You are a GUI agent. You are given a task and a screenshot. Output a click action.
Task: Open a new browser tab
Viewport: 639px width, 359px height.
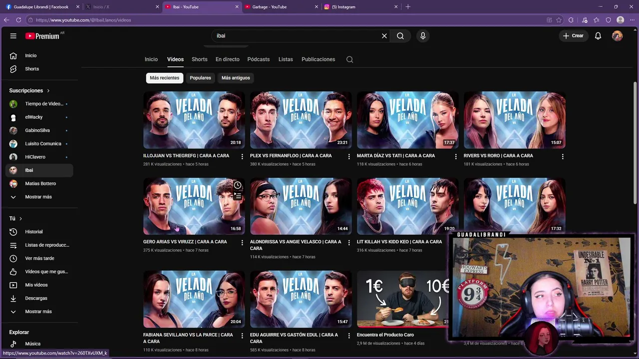point(408,7)
